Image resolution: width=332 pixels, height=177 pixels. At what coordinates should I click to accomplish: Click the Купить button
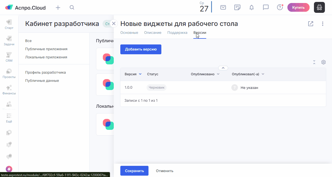point(298,7)
